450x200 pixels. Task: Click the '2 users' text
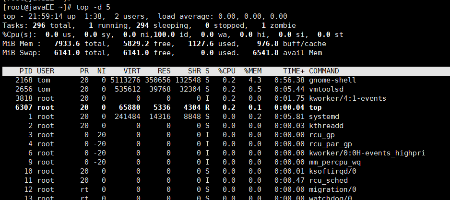132,16
